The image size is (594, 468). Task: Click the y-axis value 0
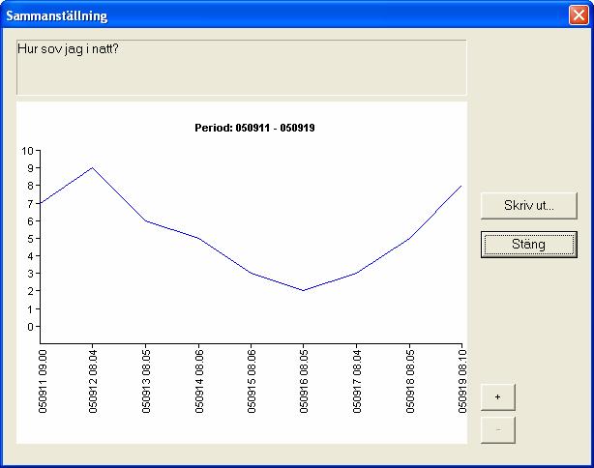pyautogui.click(x=30, y=327)
